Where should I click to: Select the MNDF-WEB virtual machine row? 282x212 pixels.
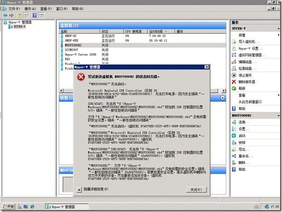[143, 41]
